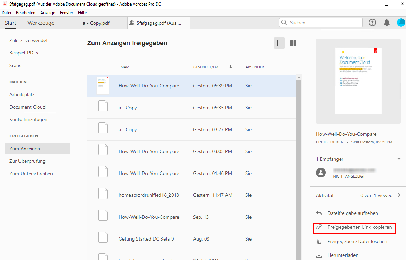Click the Acrobat app icon in title bar

coord(5,4)
